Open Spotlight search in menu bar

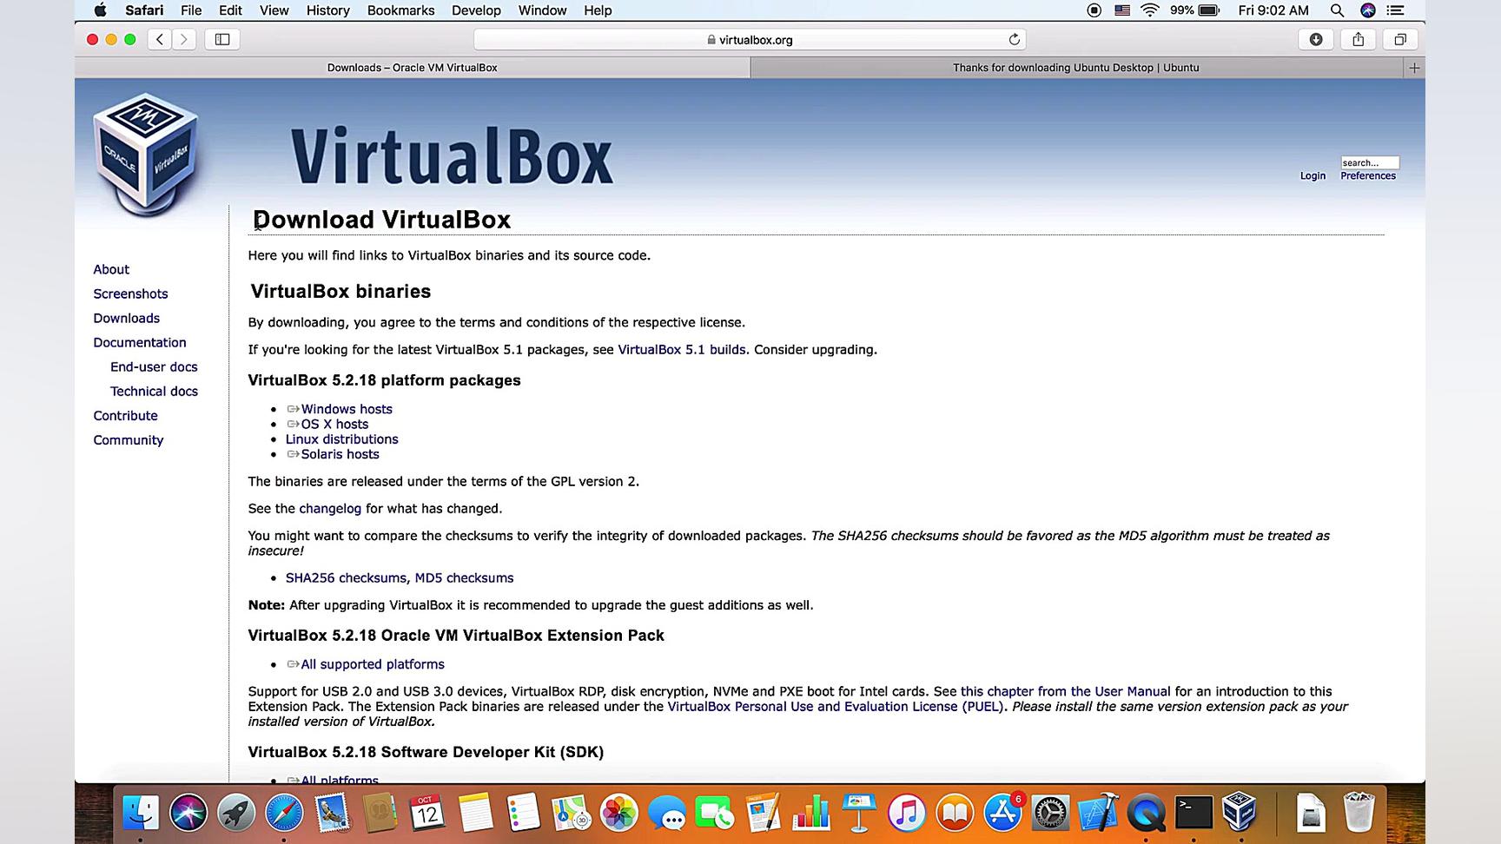[1337, 10]
